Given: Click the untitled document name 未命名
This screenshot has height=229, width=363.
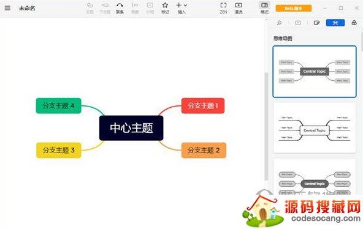Looking at the screenshot, I should point(27,9).
